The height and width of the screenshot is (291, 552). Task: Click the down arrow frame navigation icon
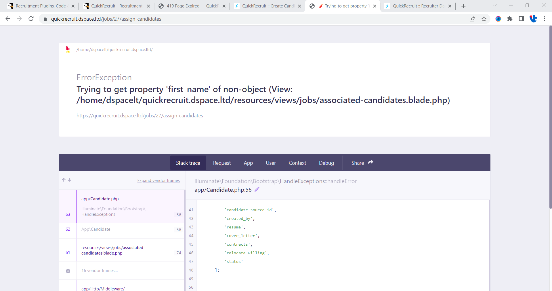[70, 180]
